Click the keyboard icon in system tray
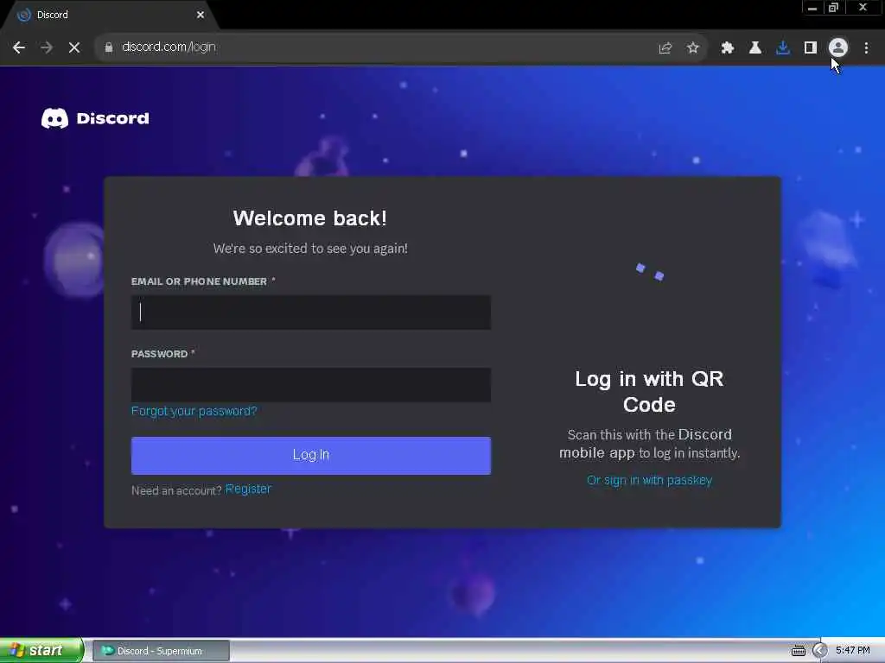 798,651
